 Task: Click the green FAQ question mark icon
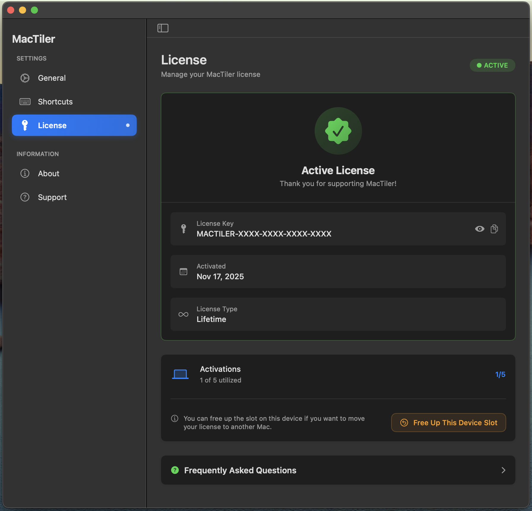(x=175, y=470)
